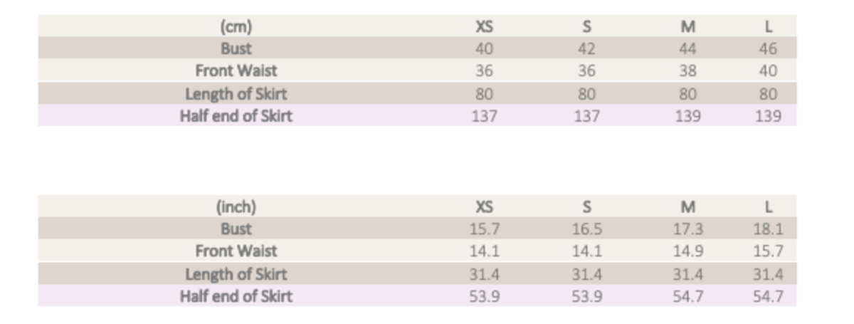Select the Bust value 46 for size L
Image resolution: width=854 pixels, height=324 pixels.
click(768, 48)
